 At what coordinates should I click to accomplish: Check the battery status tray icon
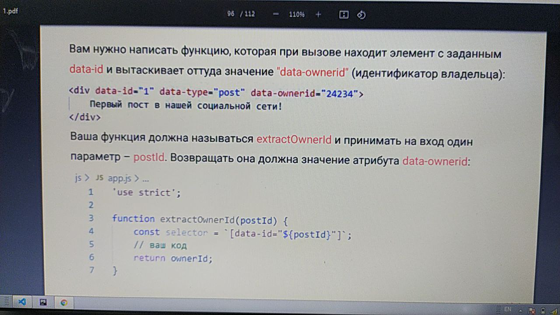coord(542,311)
